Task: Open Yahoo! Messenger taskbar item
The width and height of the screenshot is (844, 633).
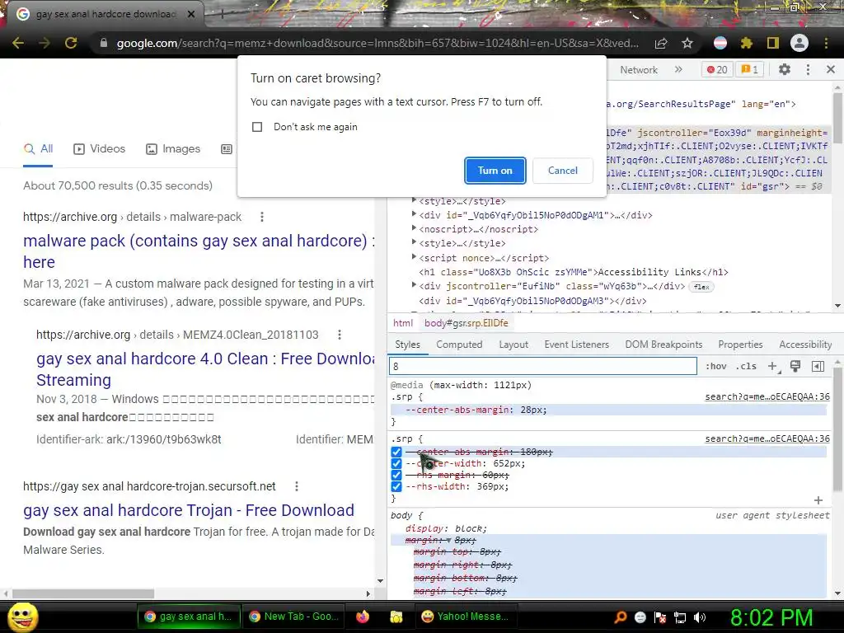Action: coord(465,617)
